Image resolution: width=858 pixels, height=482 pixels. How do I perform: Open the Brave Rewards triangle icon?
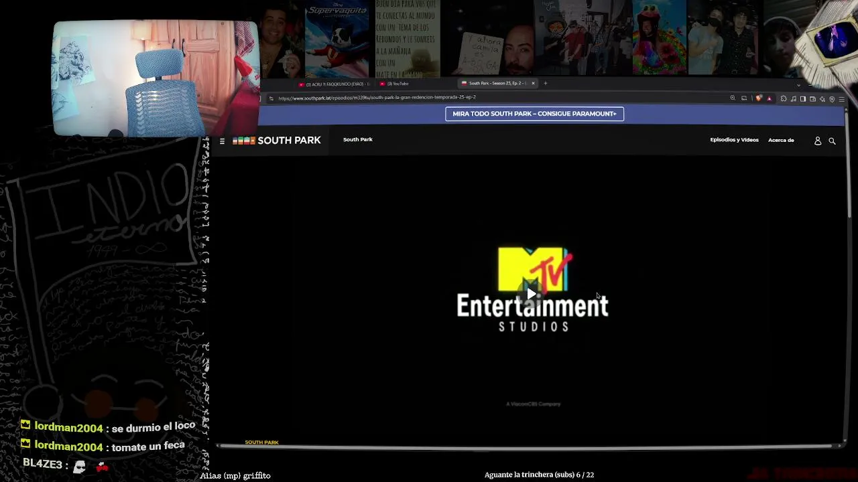(x=769, y=98)
